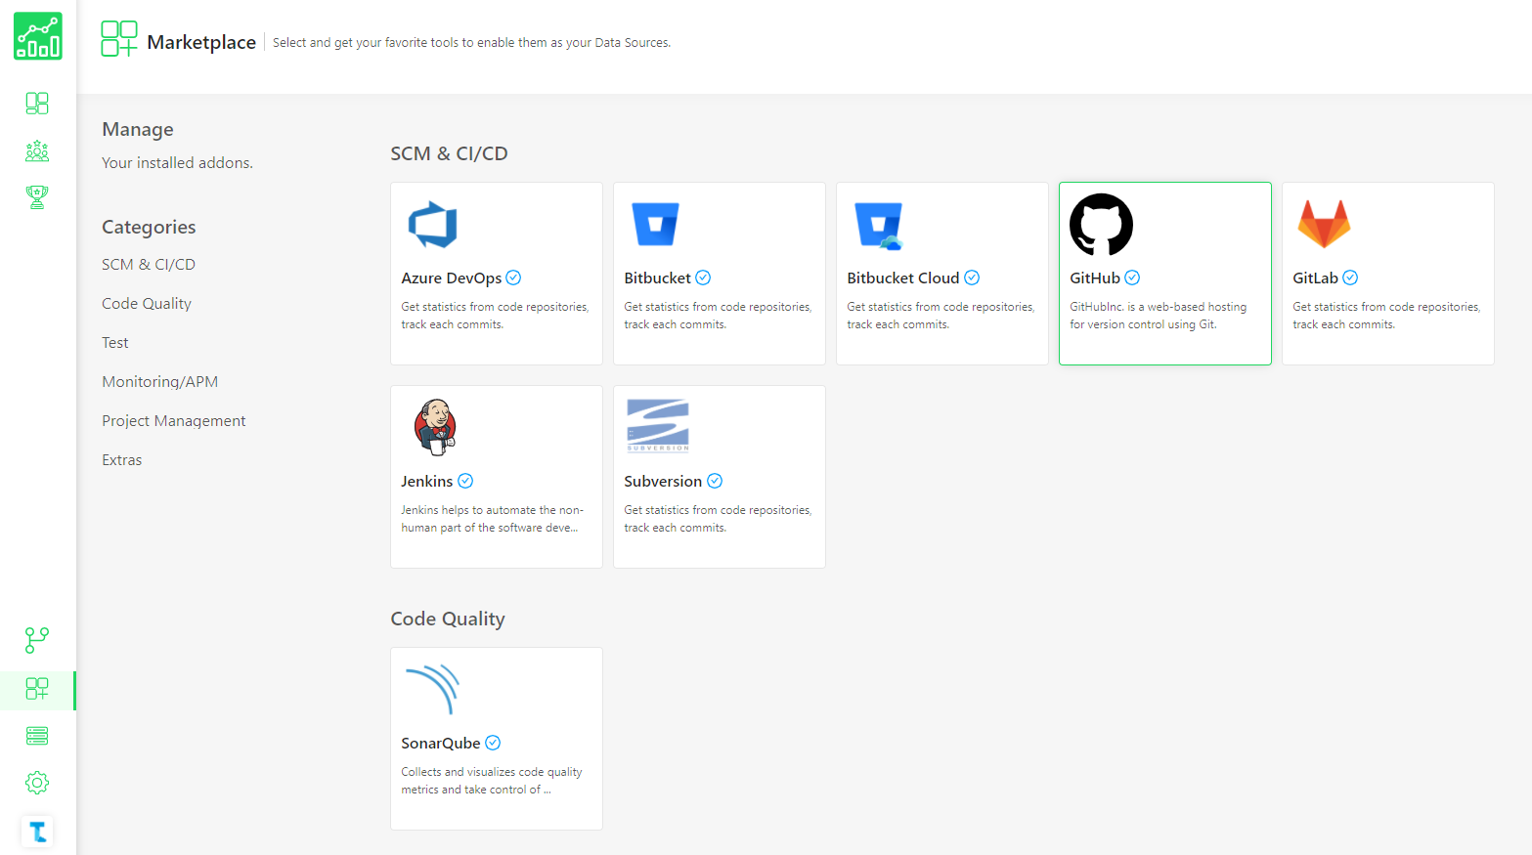Click 'Your installed addons.' text
Screen dimensions: 1532x855
177,163
